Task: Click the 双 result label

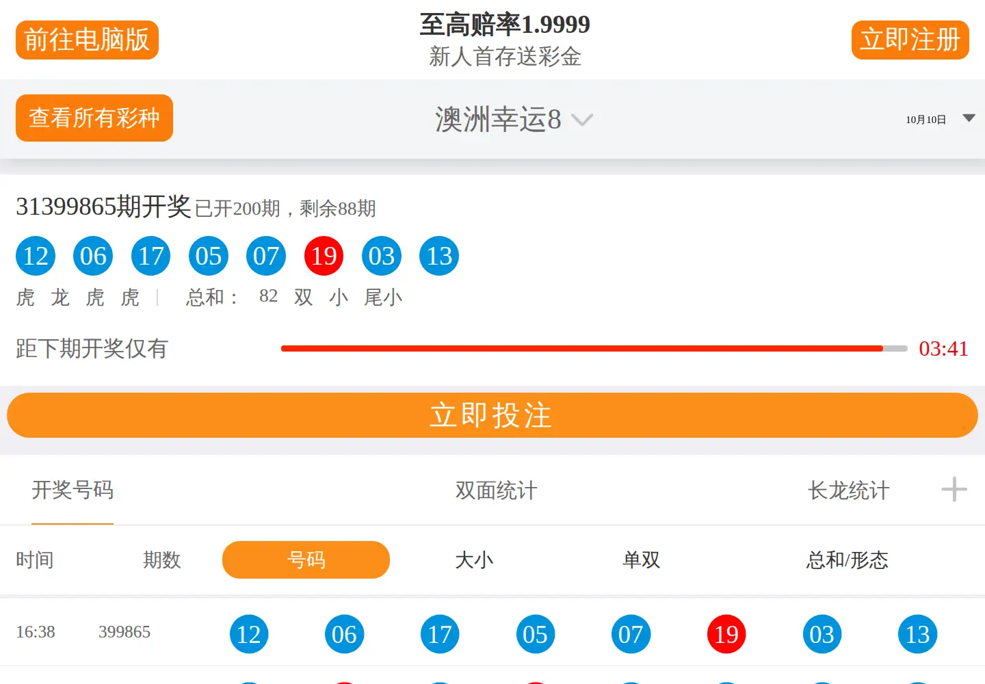Action: tap(304, 297)
